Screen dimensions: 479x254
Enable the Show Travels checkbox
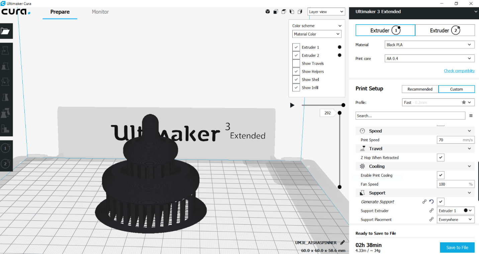[x=296, y=63]
